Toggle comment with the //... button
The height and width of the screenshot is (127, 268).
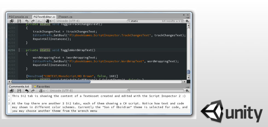40,21
